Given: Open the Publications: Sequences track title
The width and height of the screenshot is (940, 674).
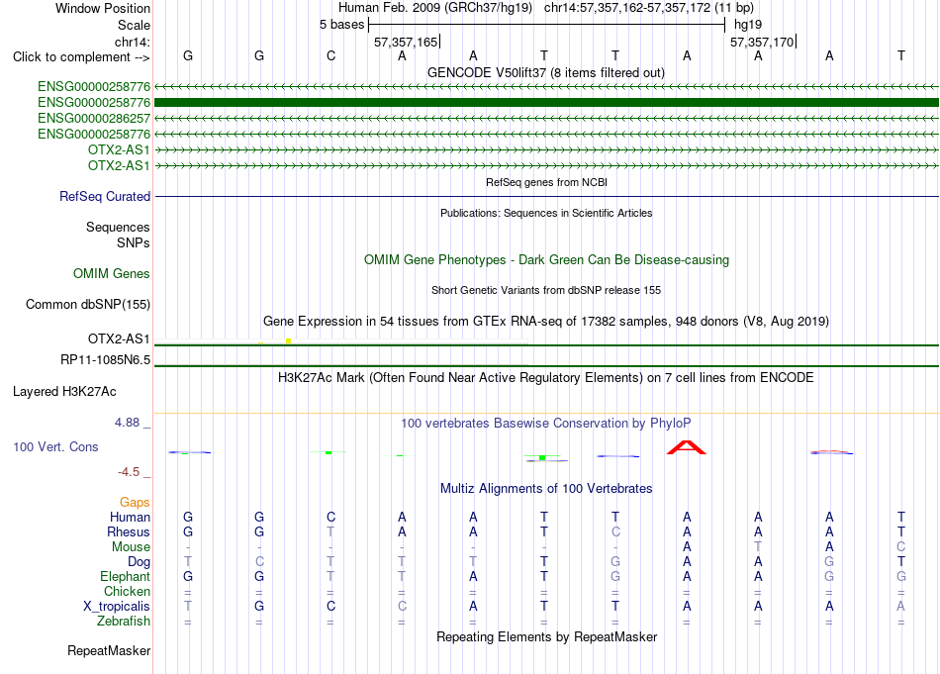Looking at the screenshot, I should (546, 213).
